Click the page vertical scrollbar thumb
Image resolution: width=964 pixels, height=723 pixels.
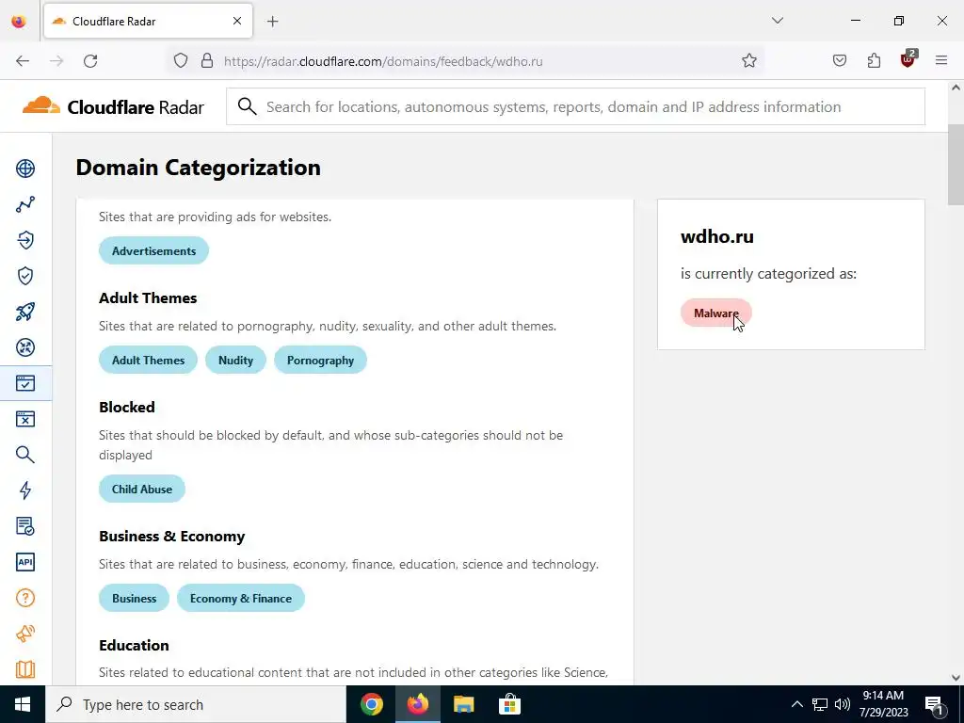[956, 165]
